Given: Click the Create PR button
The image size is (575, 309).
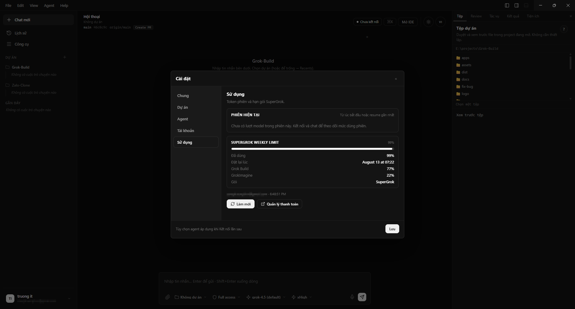Looking at the screenshot, I should 143,27.
